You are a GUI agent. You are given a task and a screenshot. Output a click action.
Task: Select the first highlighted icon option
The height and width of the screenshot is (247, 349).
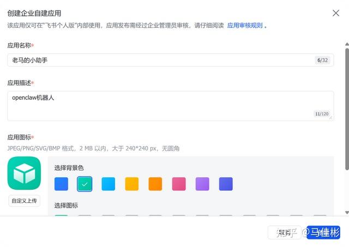click(x=62, y=216)
